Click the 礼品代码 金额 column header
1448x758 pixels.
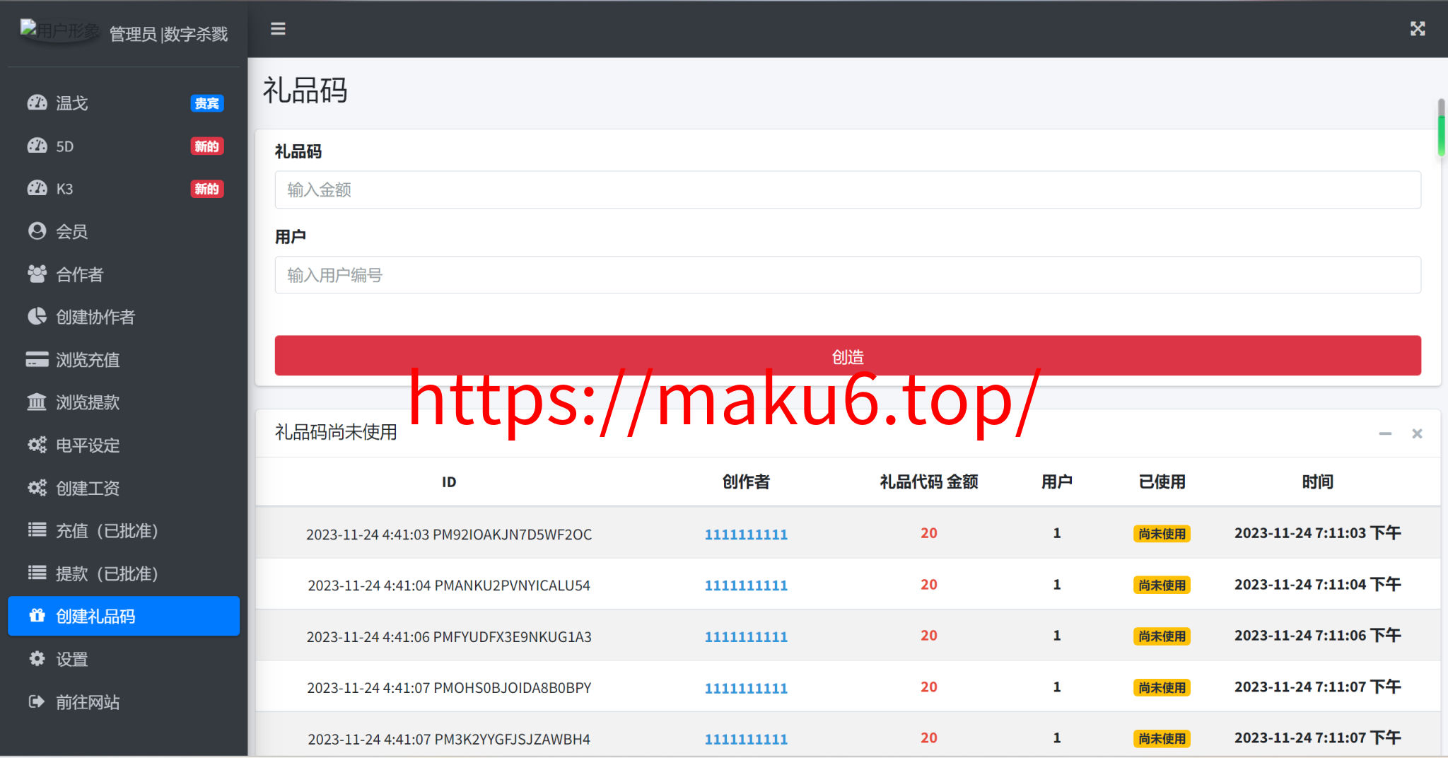pos(928,482)
